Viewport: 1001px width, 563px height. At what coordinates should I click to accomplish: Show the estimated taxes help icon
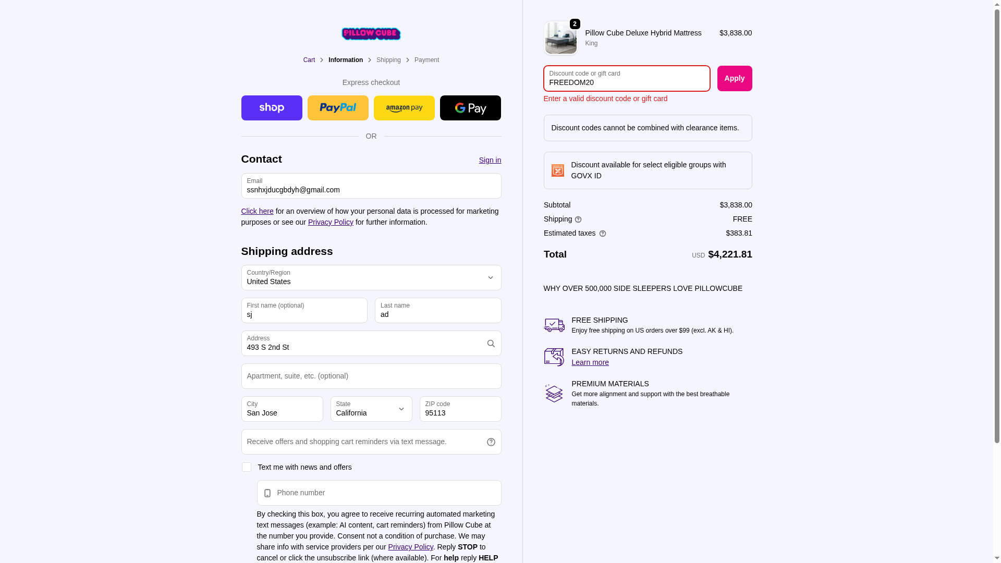point(603,234)
